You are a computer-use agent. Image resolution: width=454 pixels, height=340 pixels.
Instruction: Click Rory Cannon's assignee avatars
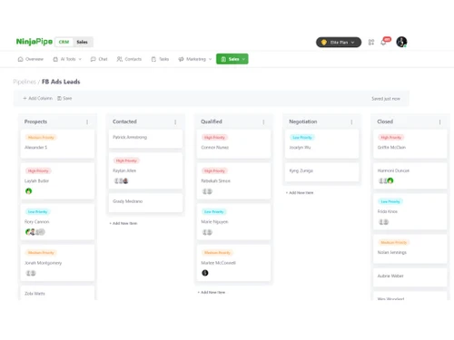click(x=35, y=232)
